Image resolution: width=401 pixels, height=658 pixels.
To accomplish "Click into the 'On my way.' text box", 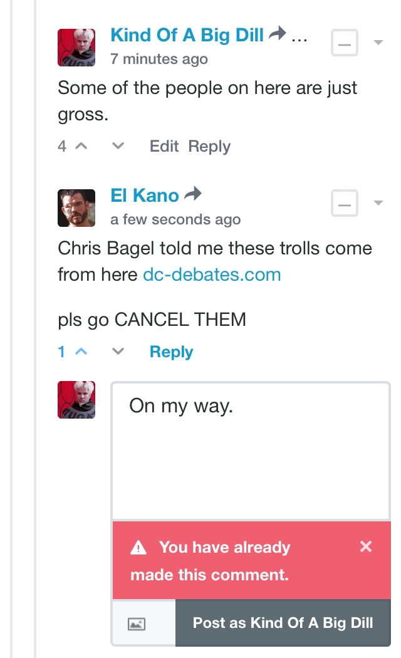I will click(x=251, y=451).
